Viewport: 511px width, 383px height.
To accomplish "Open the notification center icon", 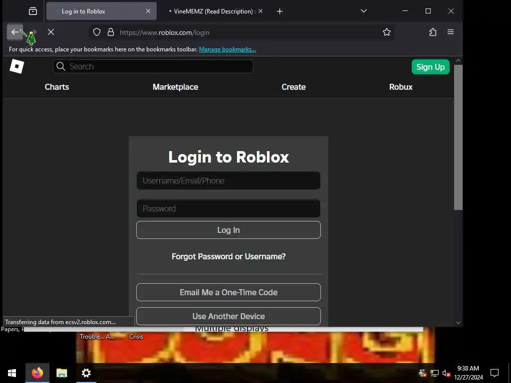I will click(x=495, y=373).
